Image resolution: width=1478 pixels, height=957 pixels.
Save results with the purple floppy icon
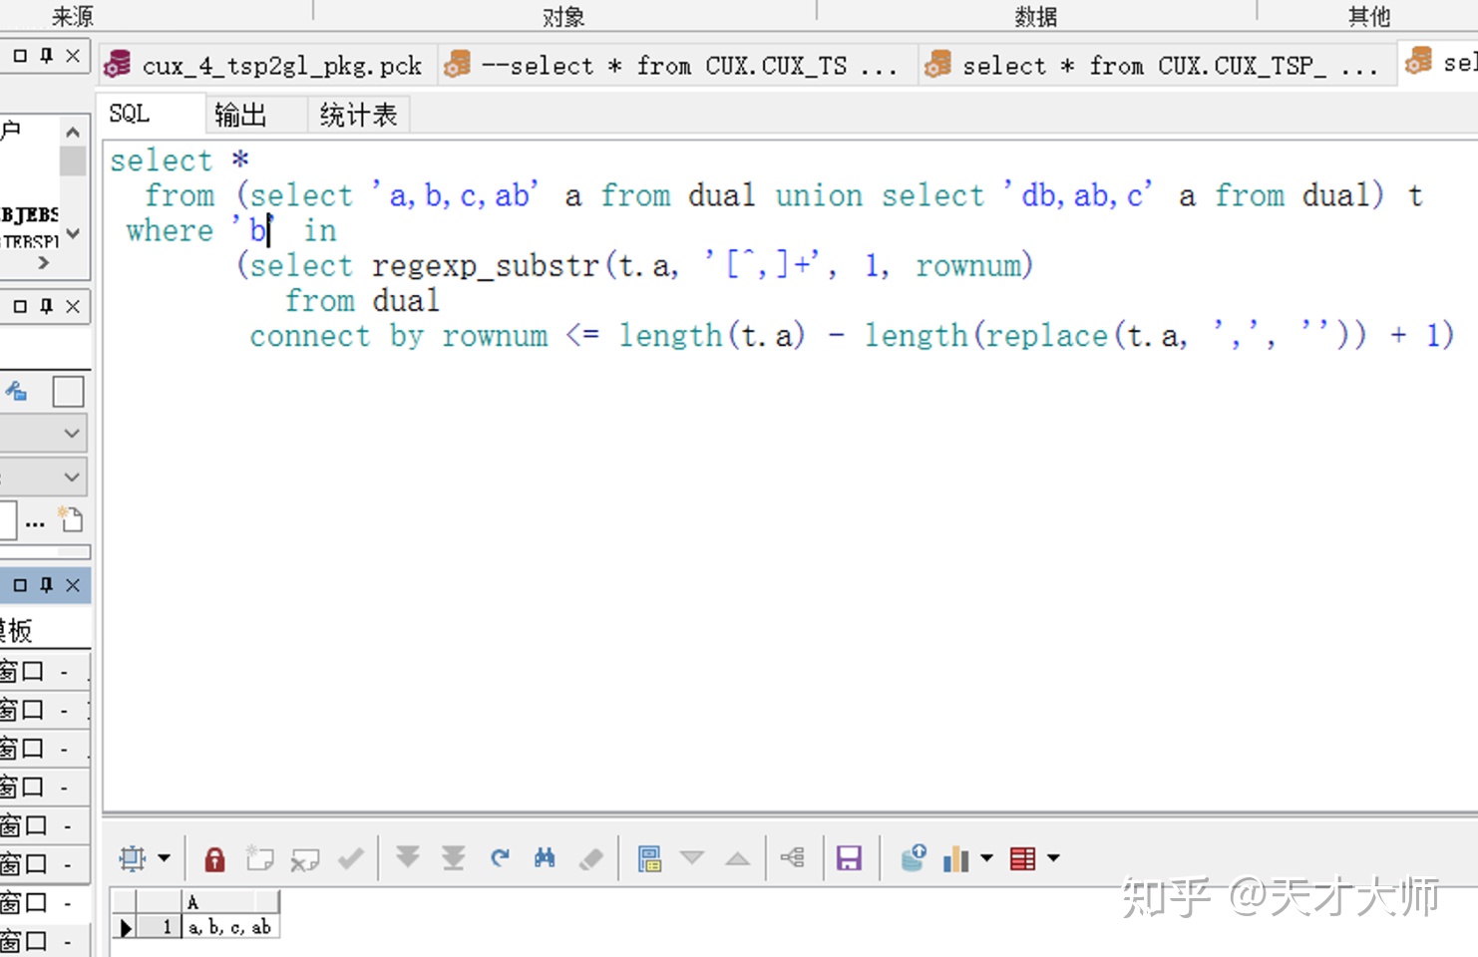pos(849,858)
